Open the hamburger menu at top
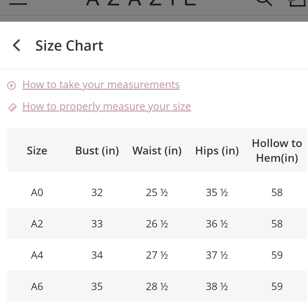Screen dimensions: 308x307 (x=18, y=2)
